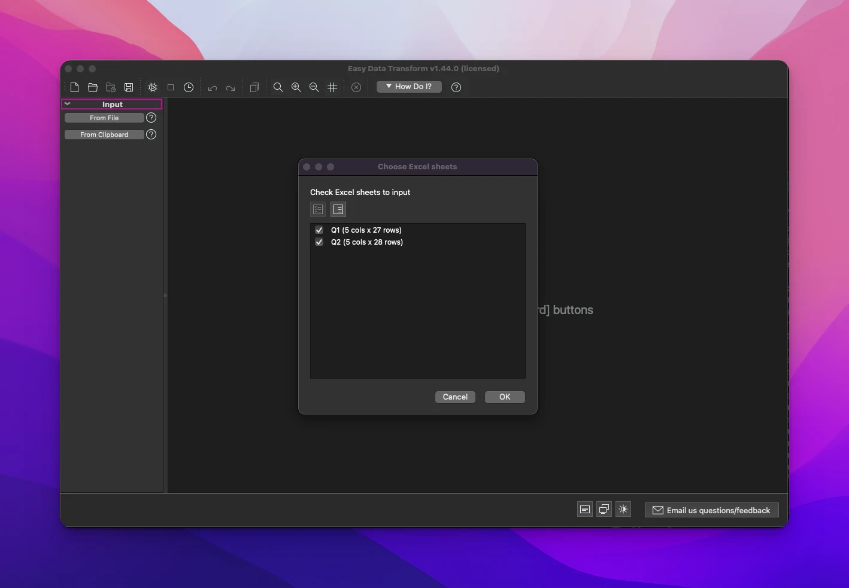The width and height of the screenshot is (849, 588).
Task: Collapse the Input panel chevron
Action: click(x=68, y=104)
